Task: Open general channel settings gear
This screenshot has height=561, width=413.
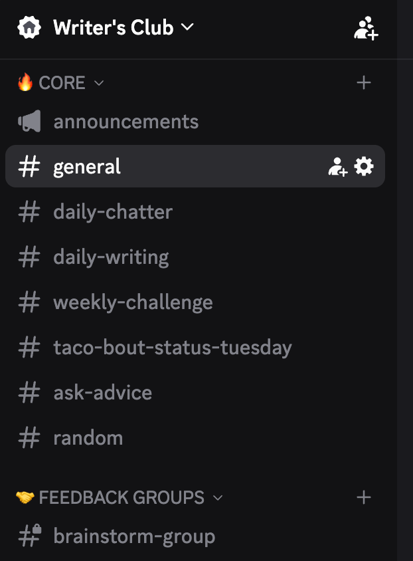Action: point(364,166)
